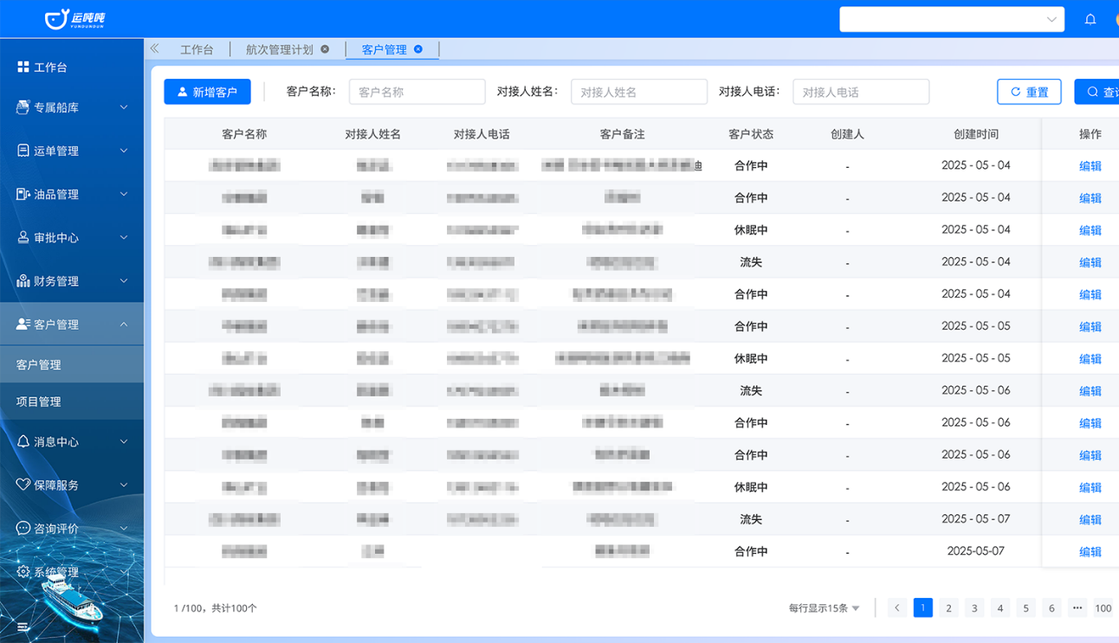Click the 新增客户 button
The image size is (1119, 643).
tap(207, 91)
